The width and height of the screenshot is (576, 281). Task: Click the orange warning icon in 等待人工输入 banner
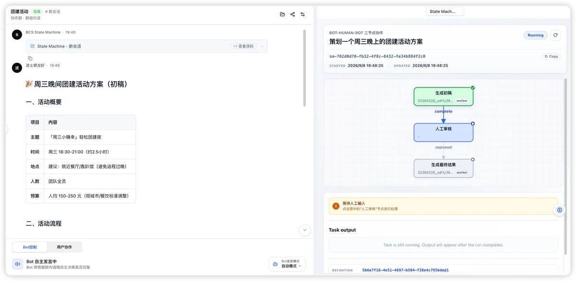pos(336,206)
